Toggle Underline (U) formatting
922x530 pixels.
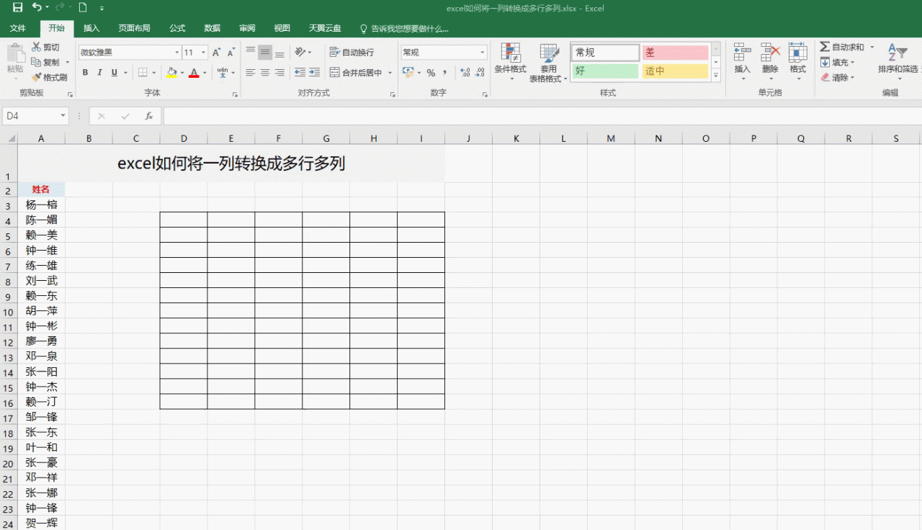114,73
